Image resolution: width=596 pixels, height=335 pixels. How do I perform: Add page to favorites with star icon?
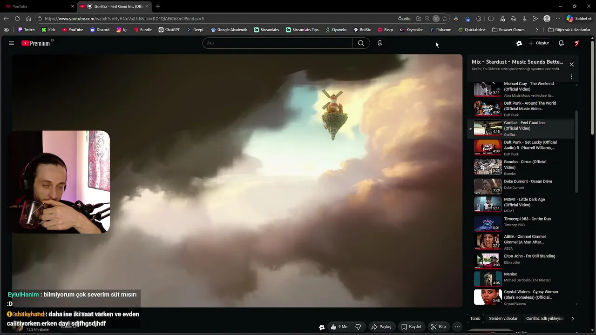point(445,19)
